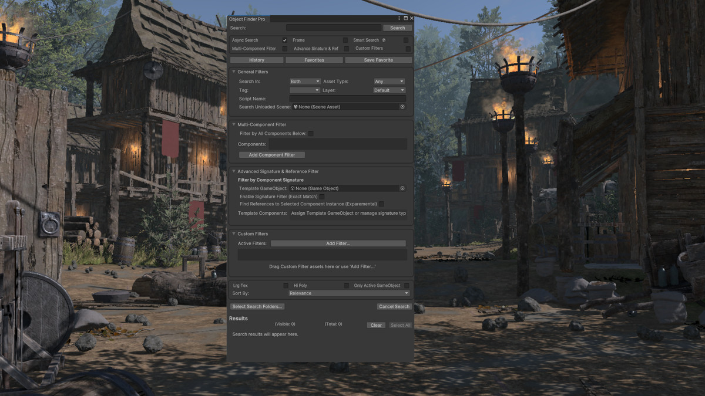Open the Search In dropdown set to Both
Image resolution: width=705 pixels, height=396 pixels.
[x=305, y=82]
